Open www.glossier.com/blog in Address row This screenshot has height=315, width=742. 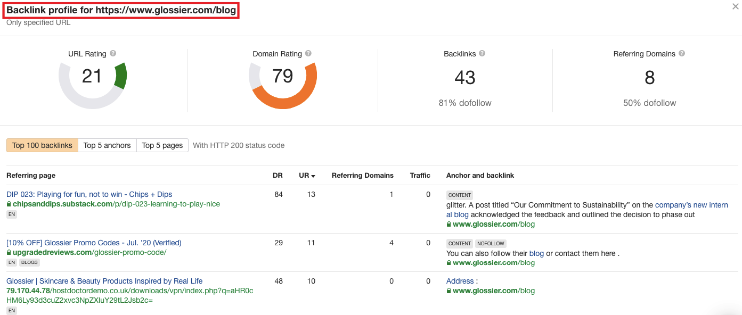(x=494, y=291)
